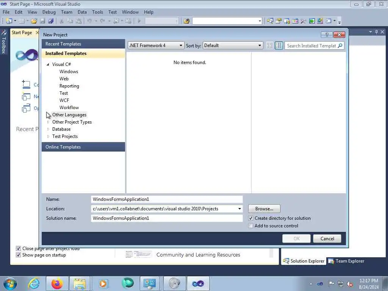Open Windows Explorer from the taskbar
Image resolution: width=388 pixels, height=291 pixels.
tap(80, 283)
